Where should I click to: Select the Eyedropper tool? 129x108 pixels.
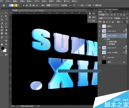coord(6,20)
